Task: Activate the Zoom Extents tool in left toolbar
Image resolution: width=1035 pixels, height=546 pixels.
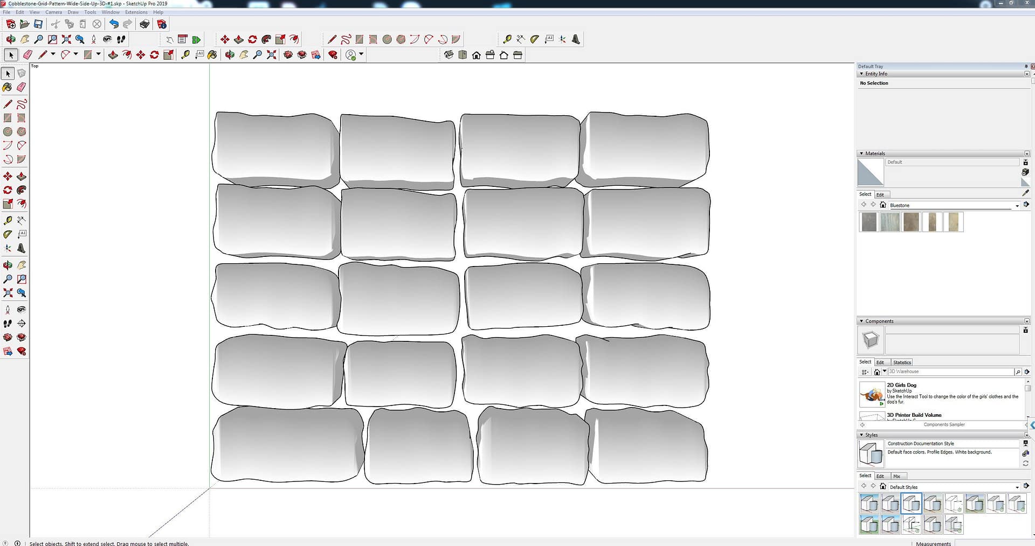Action: pos(8,293)
